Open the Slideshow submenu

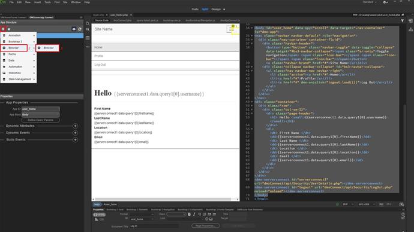pyautogui.click(x=19, y=73)
